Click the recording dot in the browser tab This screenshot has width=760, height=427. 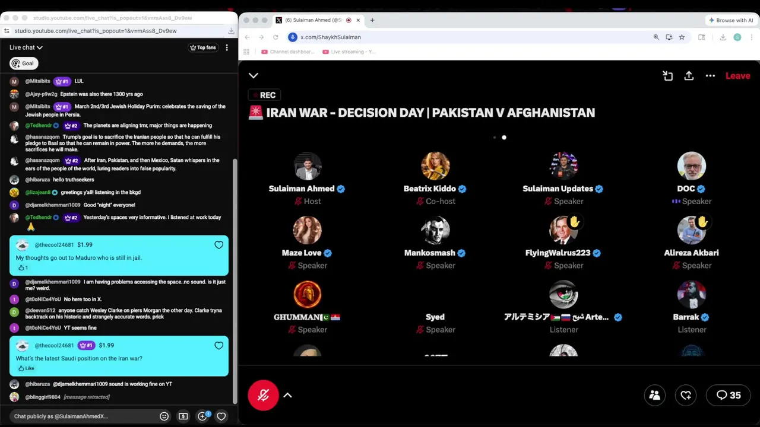(349, 20)
